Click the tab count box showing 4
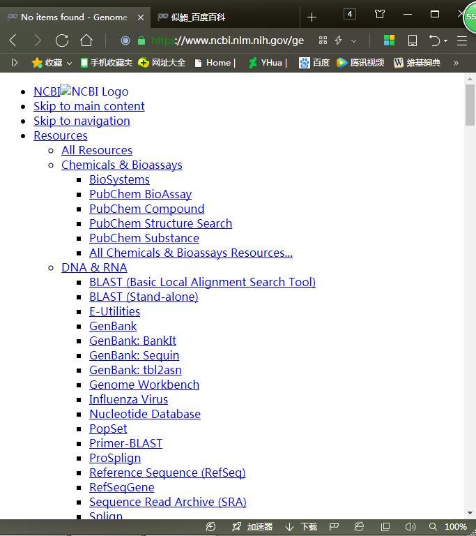The width and height of the screenshot is (476, 536). pos(350,14)
